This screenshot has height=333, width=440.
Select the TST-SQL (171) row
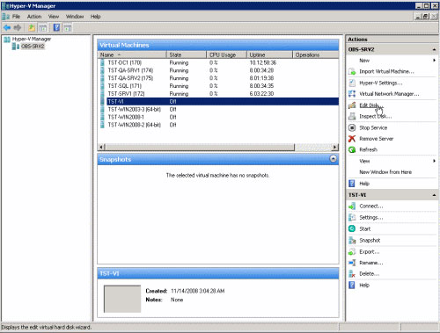pos(218,86)
